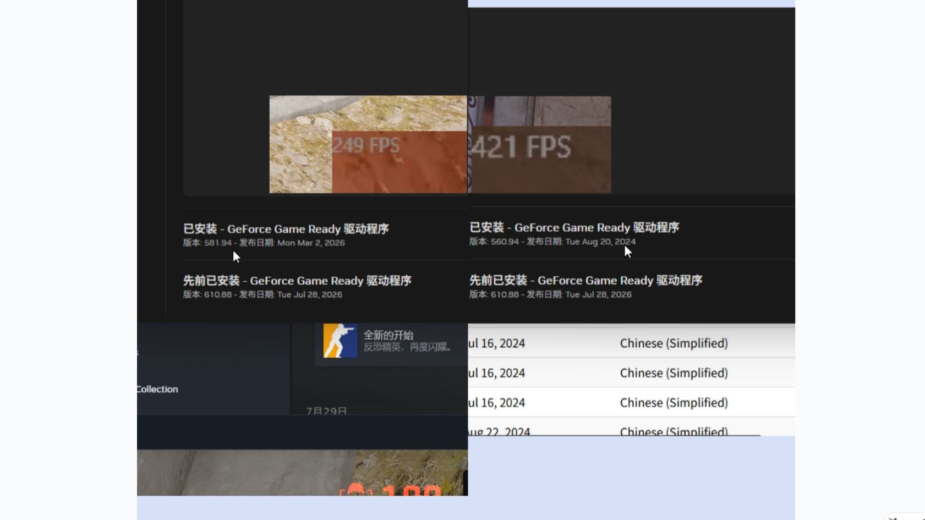
Task: Select the middle Jul 16, 2024 row's Chinese (Simplified) cell
Action: (x=674, y=373)
